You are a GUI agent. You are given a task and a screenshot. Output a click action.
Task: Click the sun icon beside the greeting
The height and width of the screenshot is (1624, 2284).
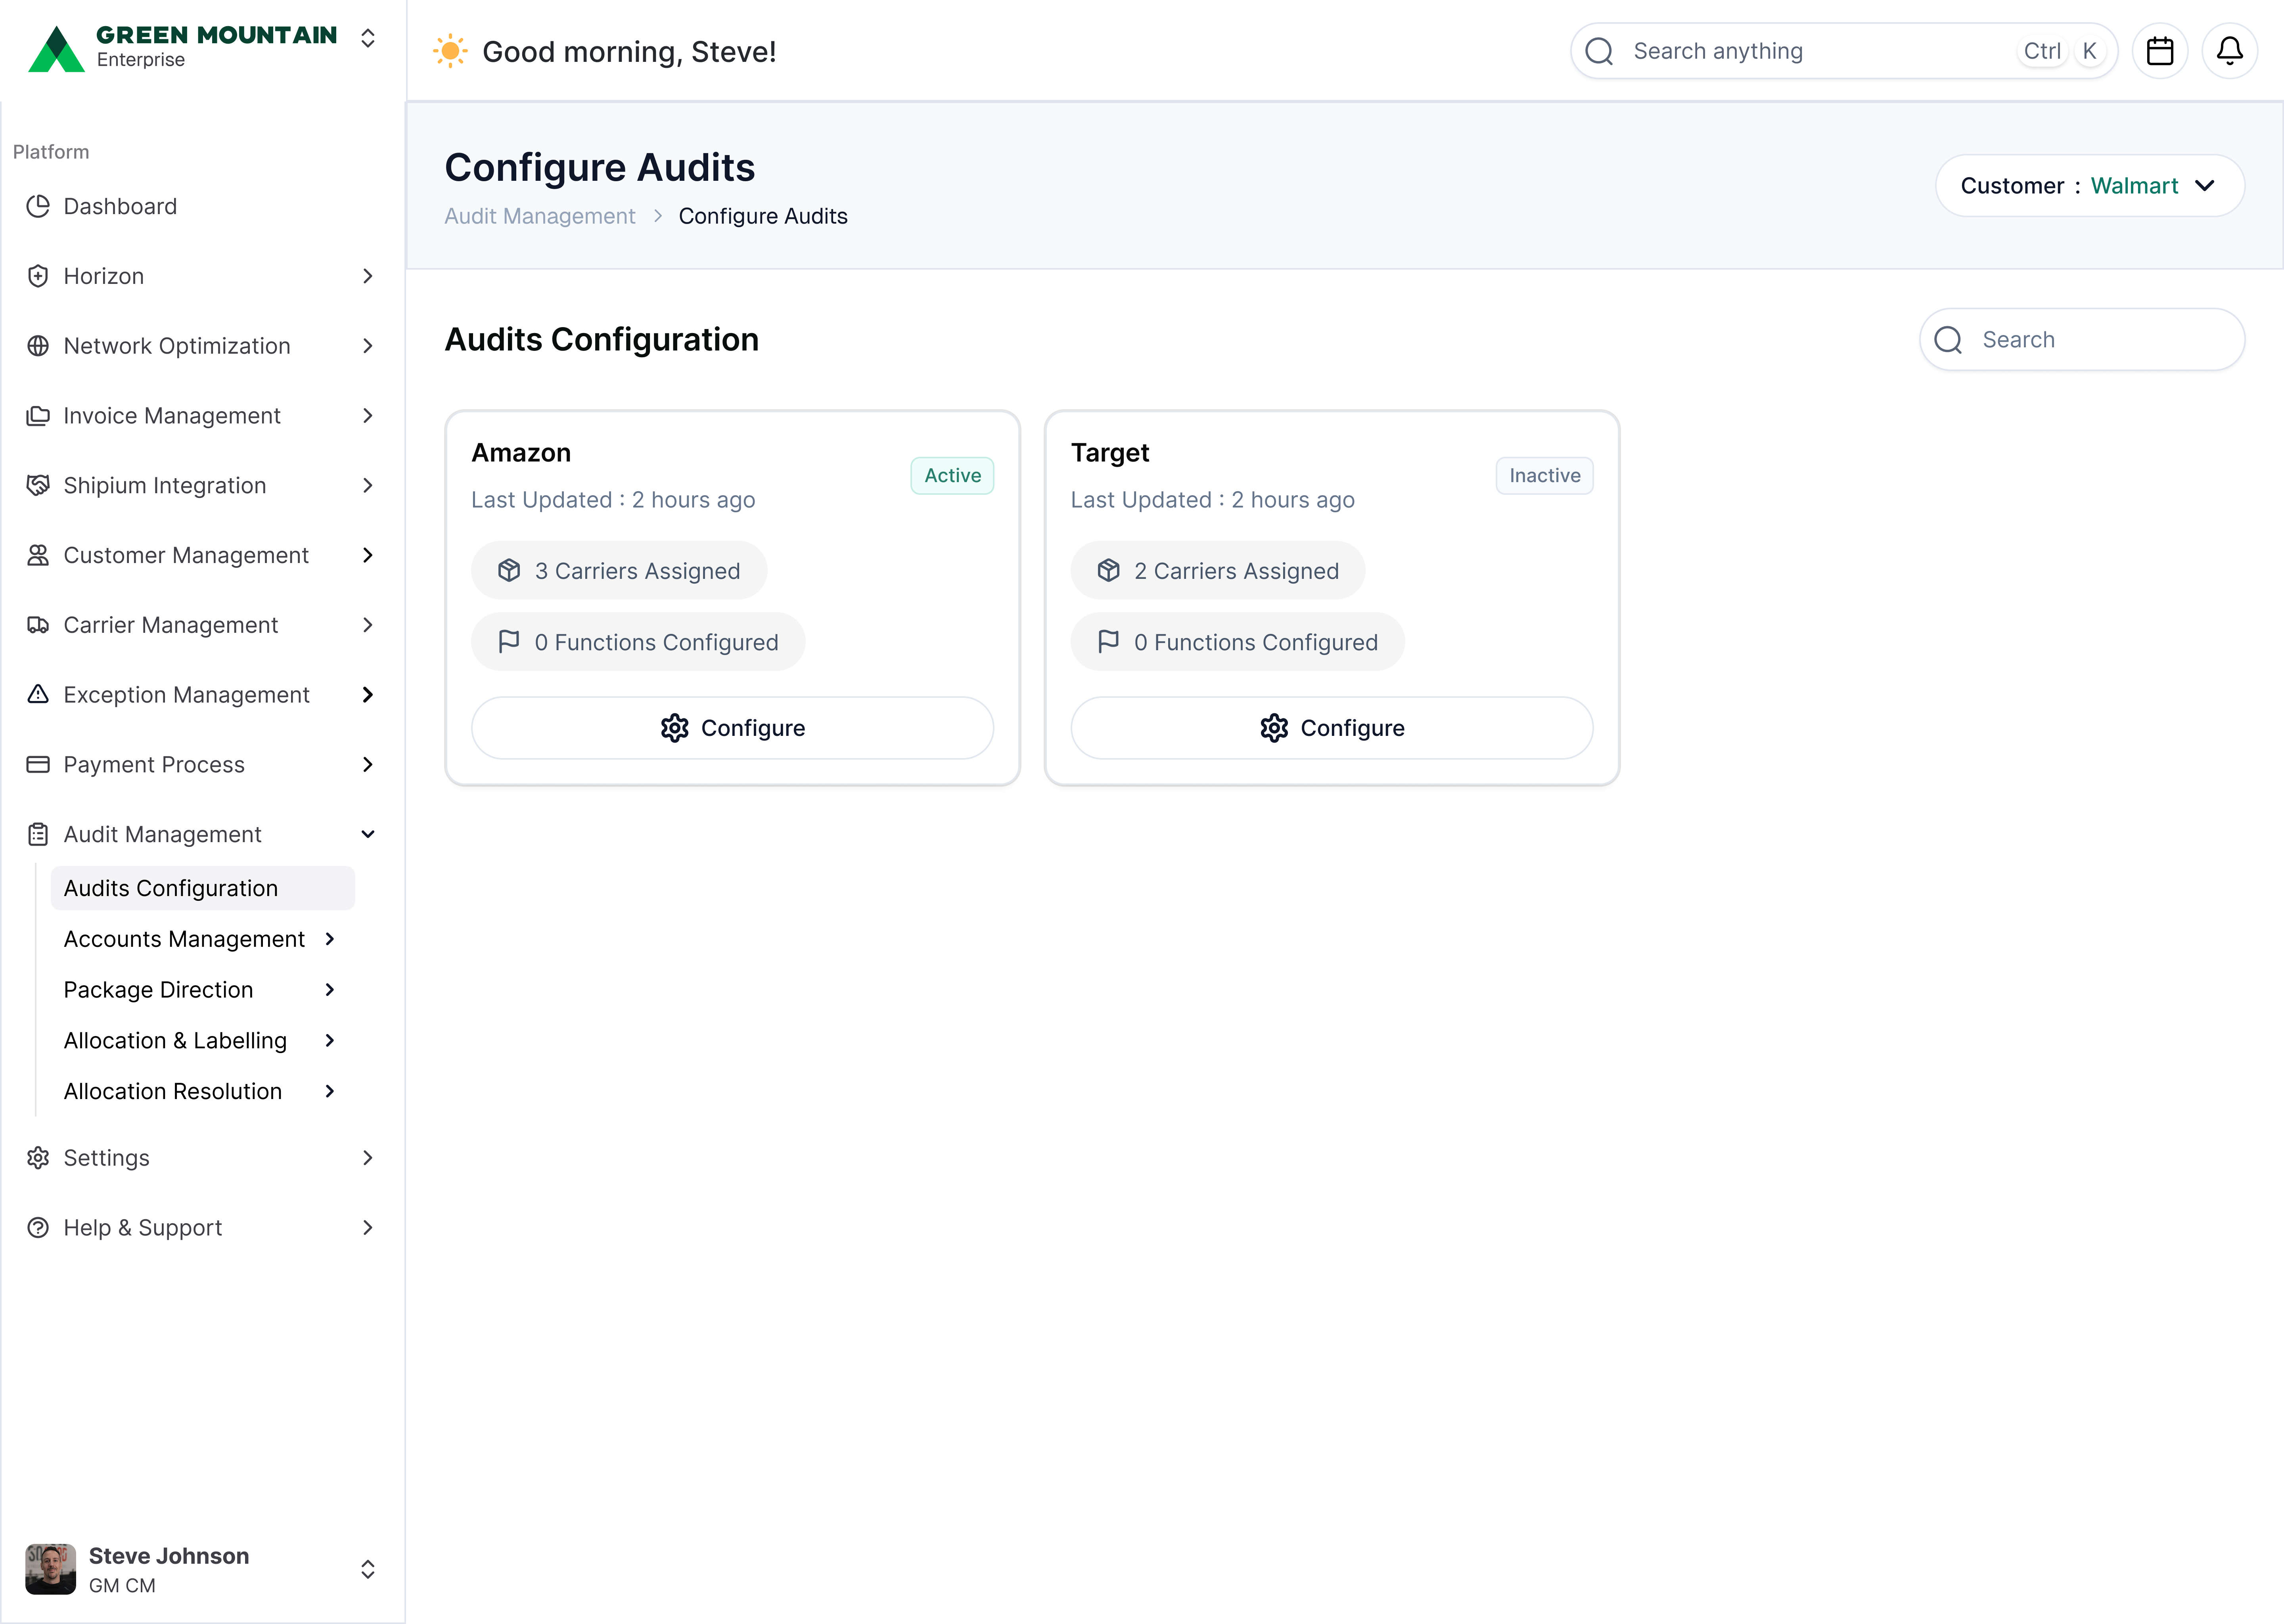point(450,51)
